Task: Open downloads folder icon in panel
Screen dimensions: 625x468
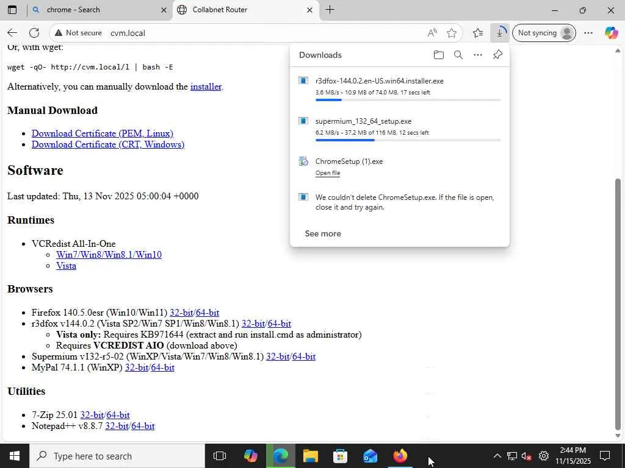Action: click(438, 55)
